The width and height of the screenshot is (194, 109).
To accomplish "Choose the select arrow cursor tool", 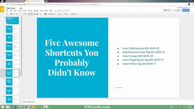I will [x=29, y=14].
